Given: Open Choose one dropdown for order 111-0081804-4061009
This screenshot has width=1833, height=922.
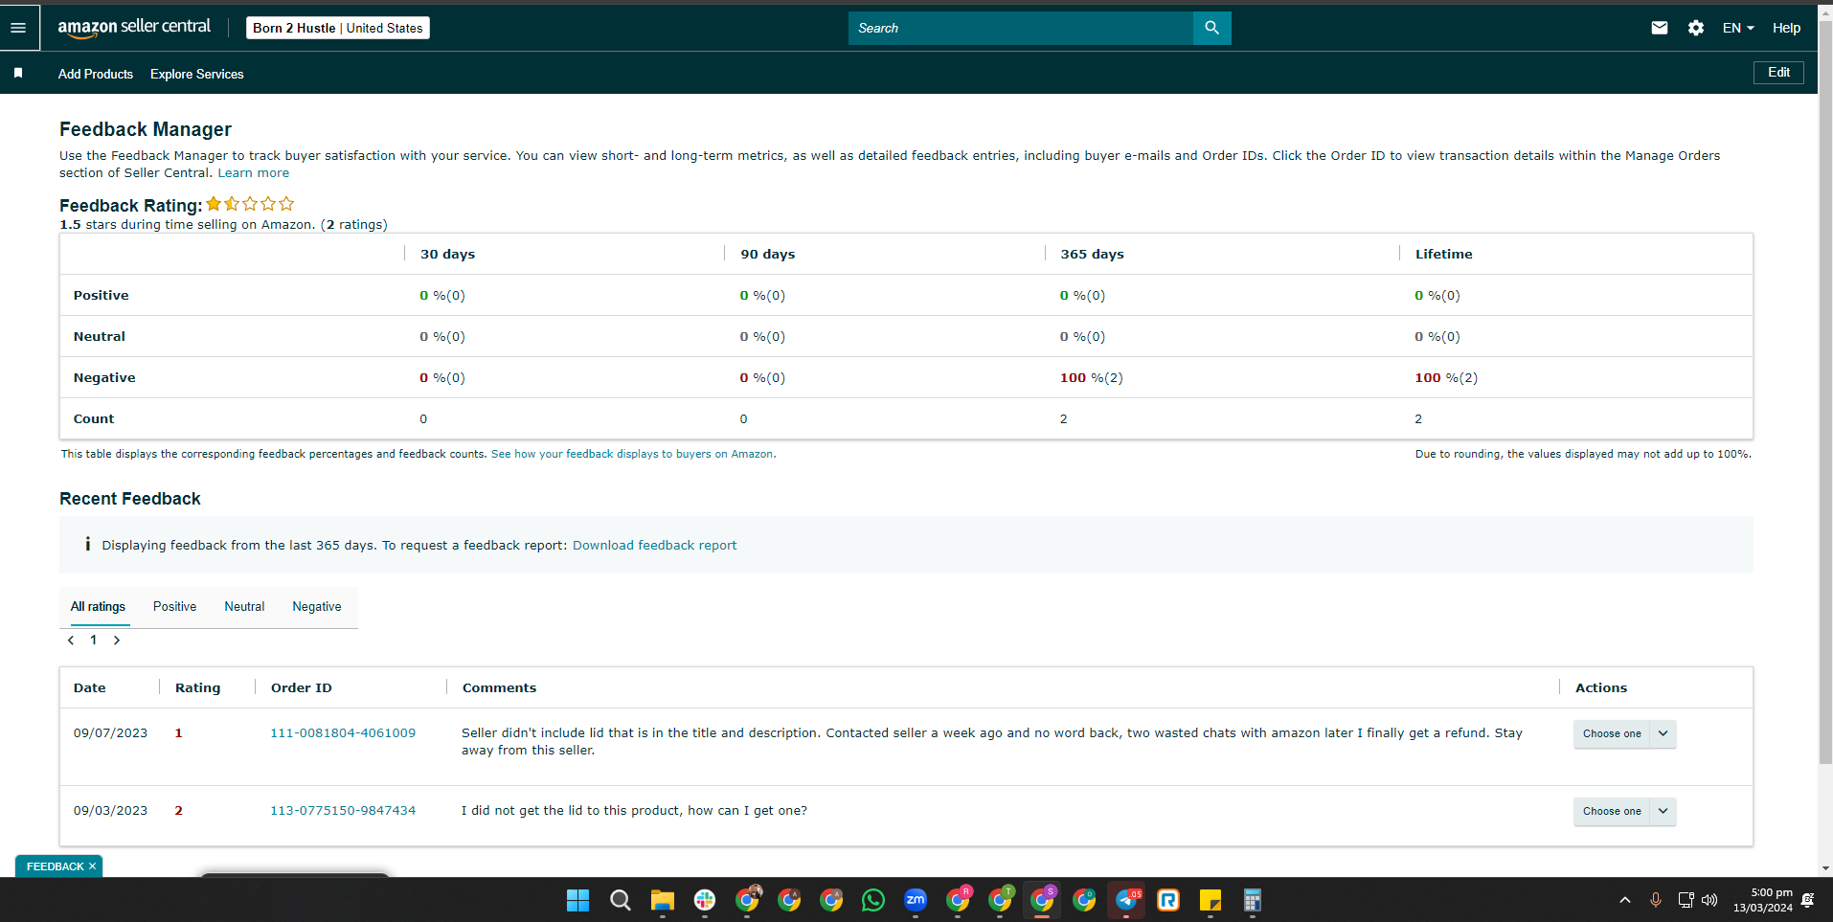Looking at the screenshot, I should pyautogui.click(x=1624, y=734).
